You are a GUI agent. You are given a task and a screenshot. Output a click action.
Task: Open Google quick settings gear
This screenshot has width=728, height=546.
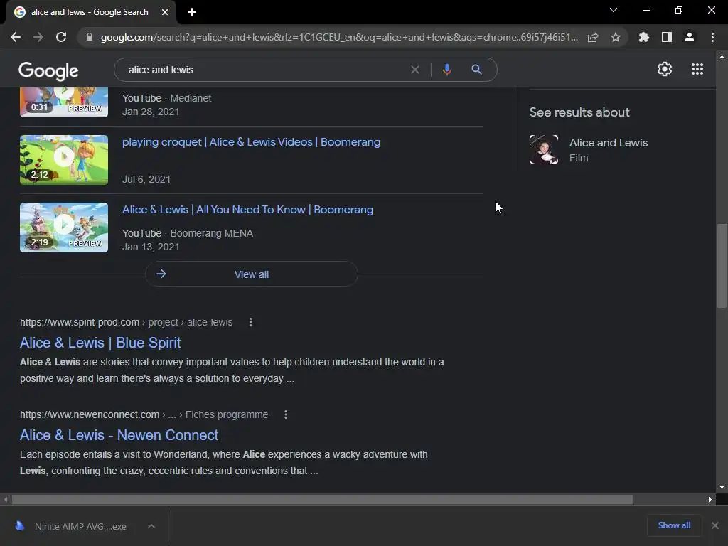[665, 69]
